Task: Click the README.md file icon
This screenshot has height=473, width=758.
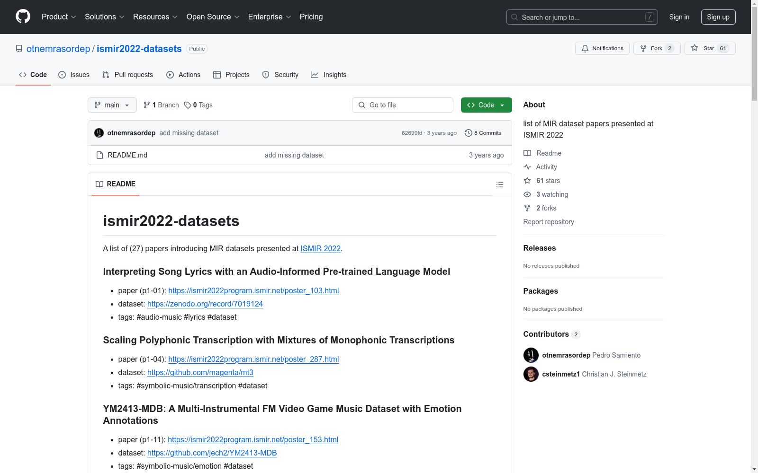Action: click(x=99, y=155)
